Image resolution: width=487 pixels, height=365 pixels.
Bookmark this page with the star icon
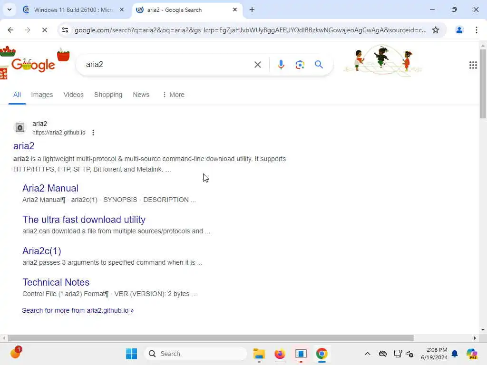click(x=436, y=30)
